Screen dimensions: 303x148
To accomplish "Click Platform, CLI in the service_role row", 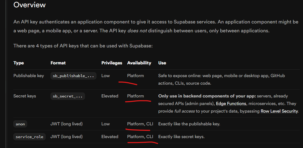I will (x=140, y=137).
